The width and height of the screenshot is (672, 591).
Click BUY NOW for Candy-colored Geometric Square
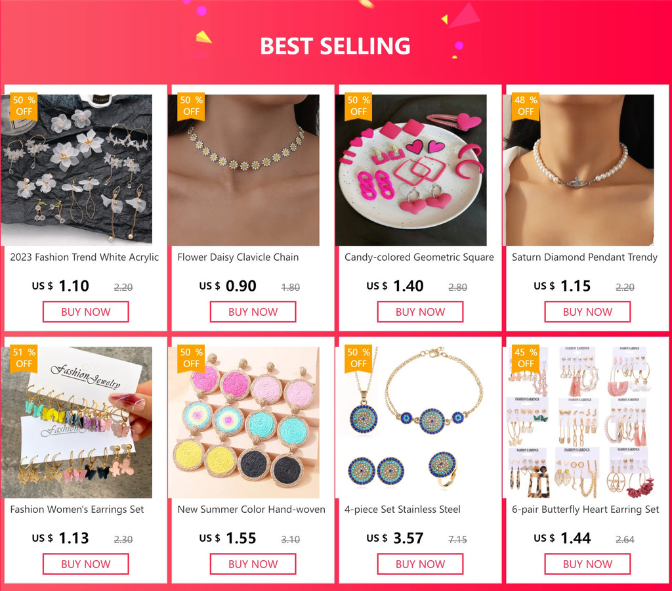click(420, 312)
